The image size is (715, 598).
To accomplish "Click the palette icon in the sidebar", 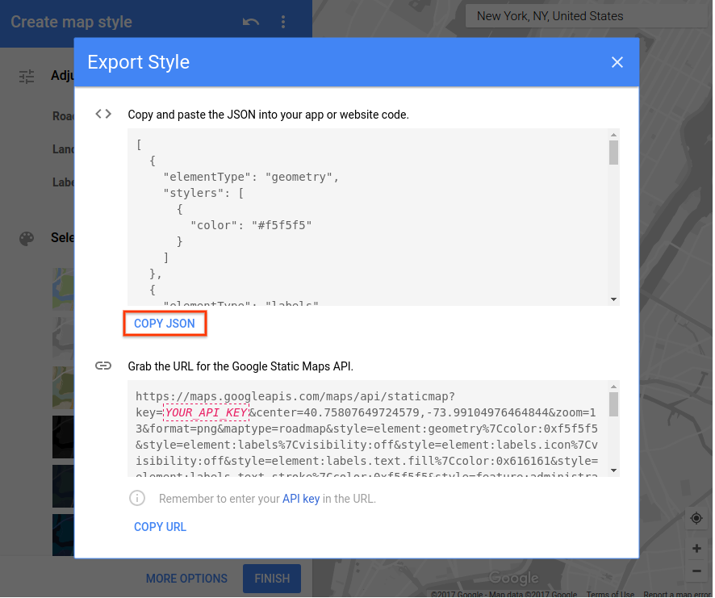I will [27, 238].
